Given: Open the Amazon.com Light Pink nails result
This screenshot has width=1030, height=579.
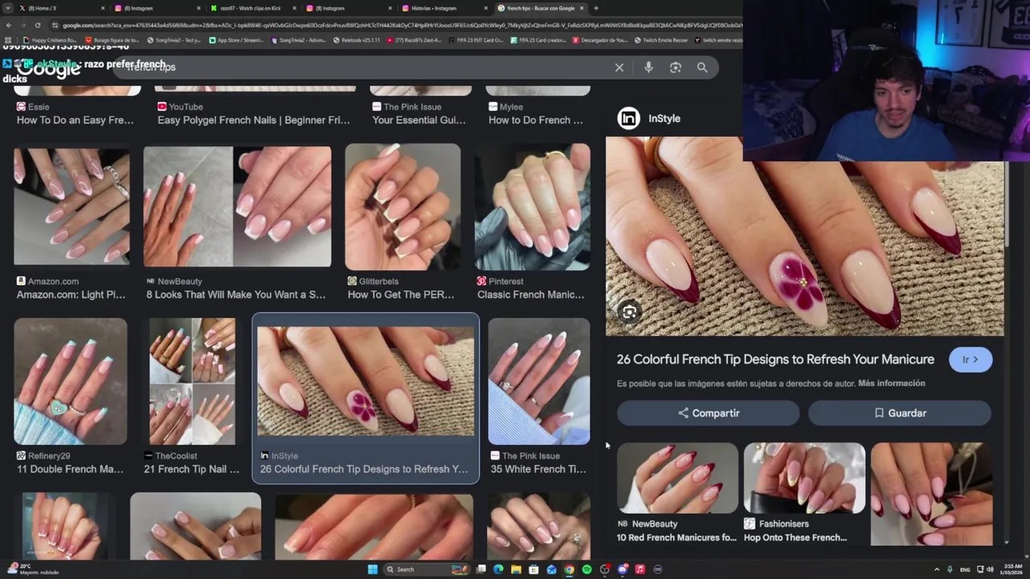Looking at the screenshot, I should pyautogui.click(x=72, y=207).
